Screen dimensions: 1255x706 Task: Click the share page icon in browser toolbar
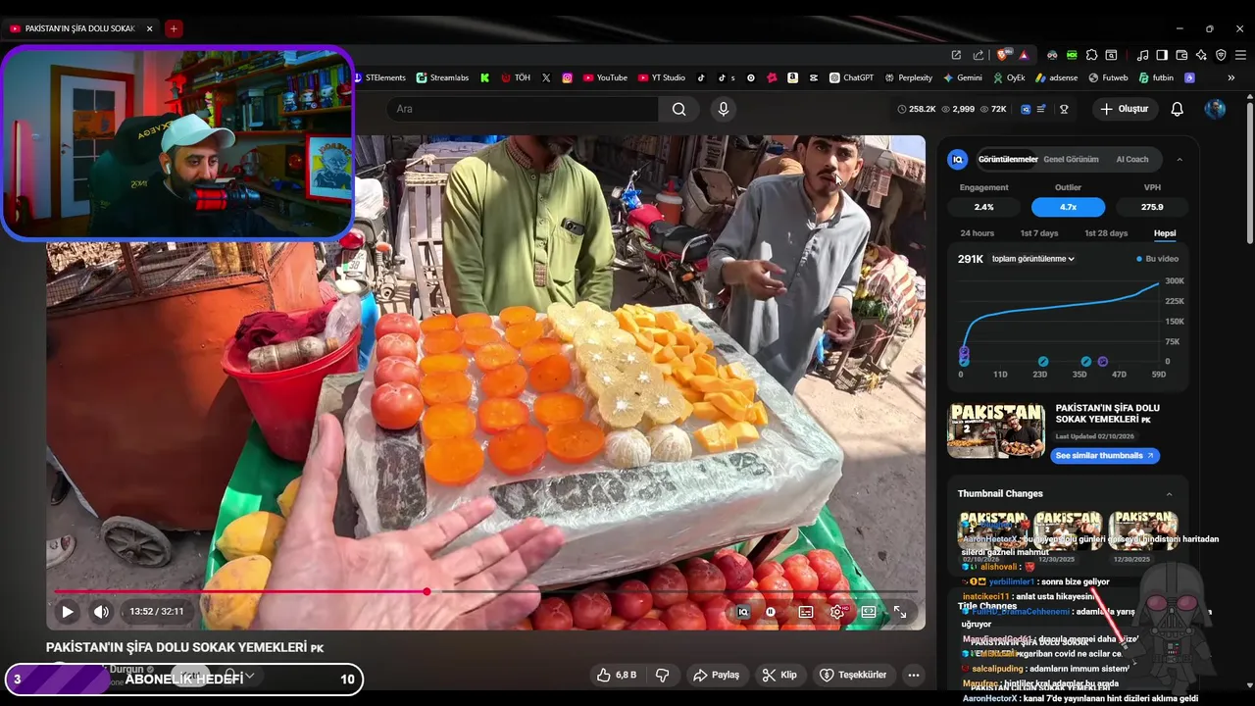coord(978,55)
